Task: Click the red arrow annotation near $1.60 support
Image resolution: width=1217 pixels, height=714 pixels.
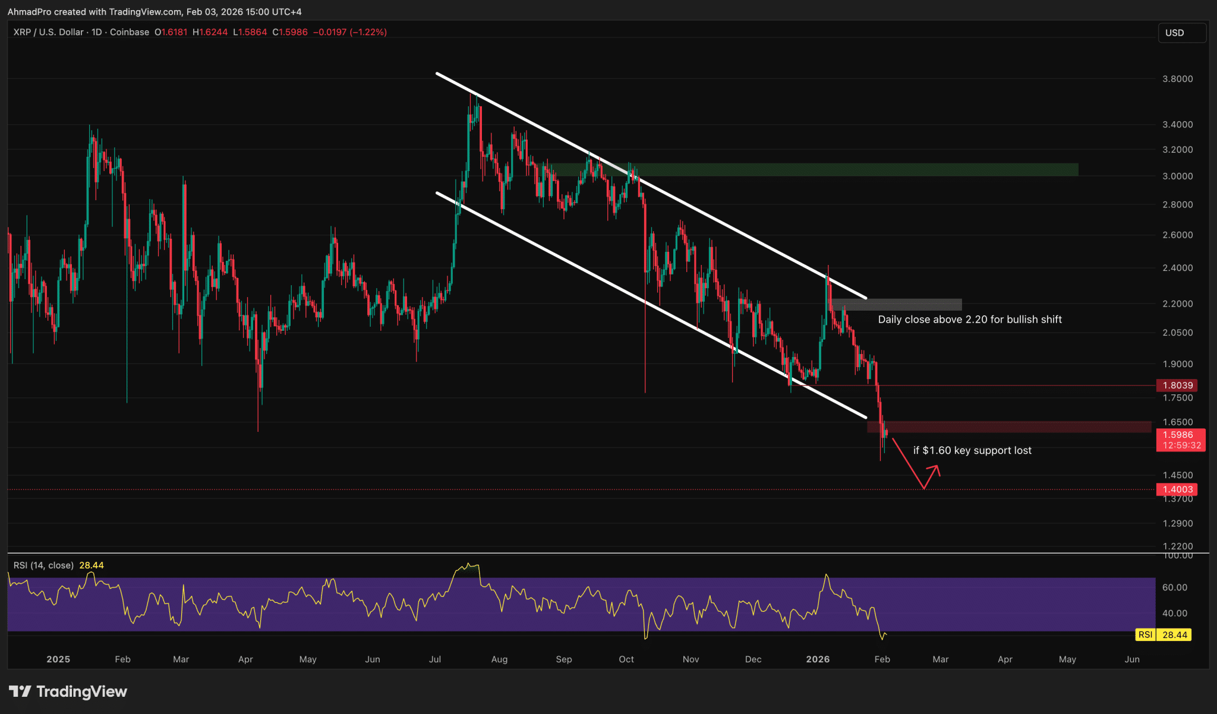Action: pyautogui.click(x=927, y=472)
